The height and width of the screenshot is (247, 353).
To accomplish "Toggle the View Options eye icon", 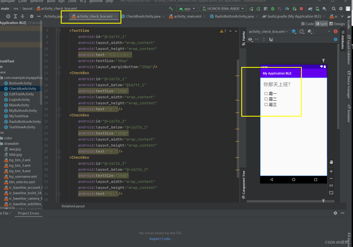I will tap(250, 40).
